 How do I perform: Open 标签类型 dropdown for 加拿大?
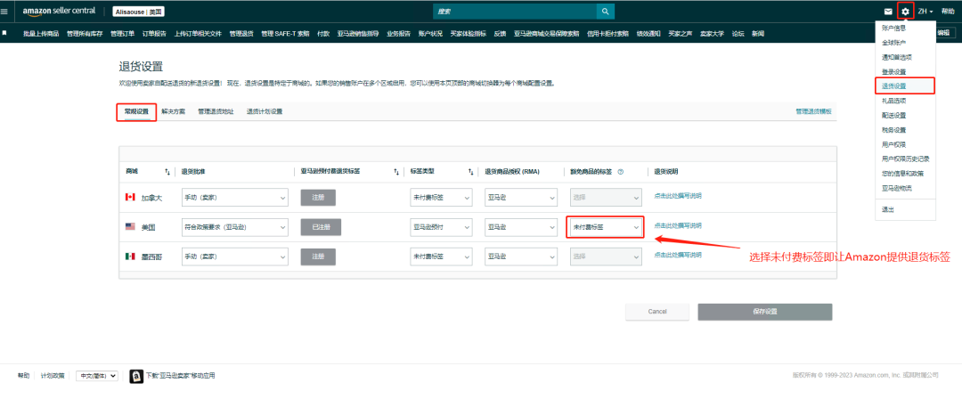441,198
